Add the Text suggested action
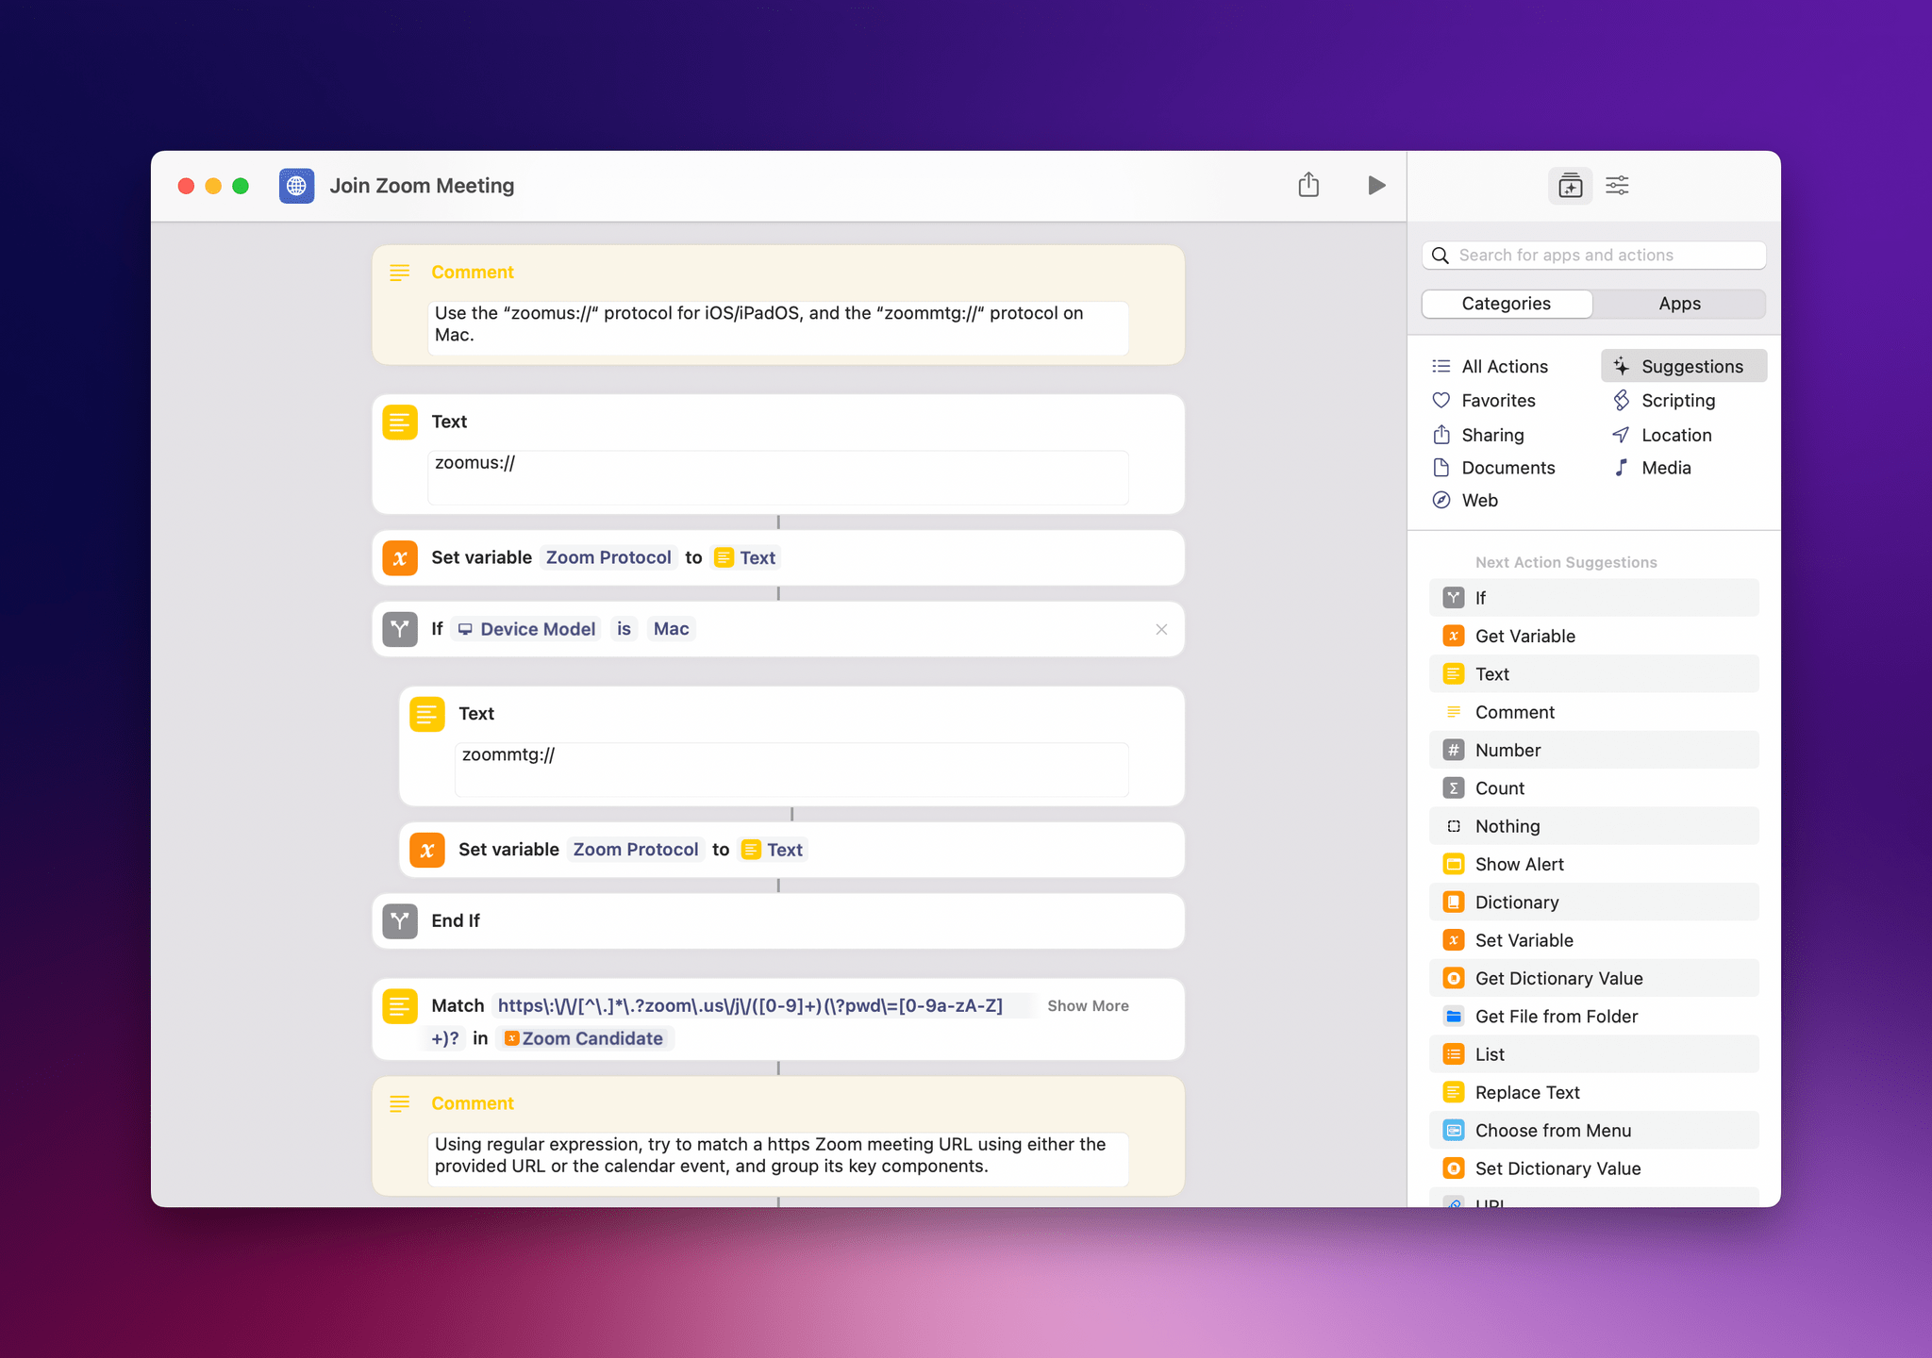The height and width of the screenshot is (1358, 1932). [1594, 674]
